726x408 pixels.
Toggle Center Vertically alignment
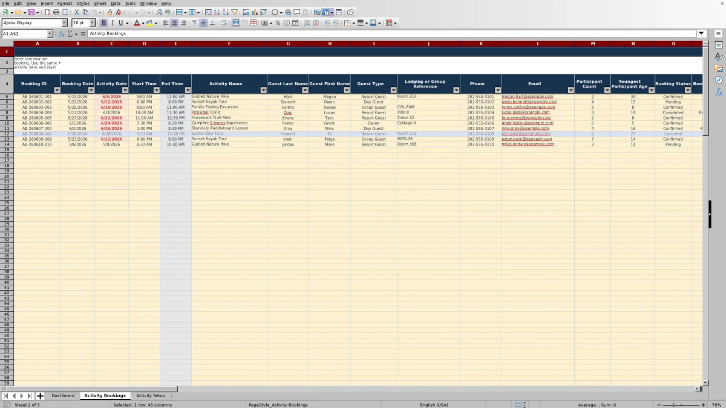(x=203, y=23)
